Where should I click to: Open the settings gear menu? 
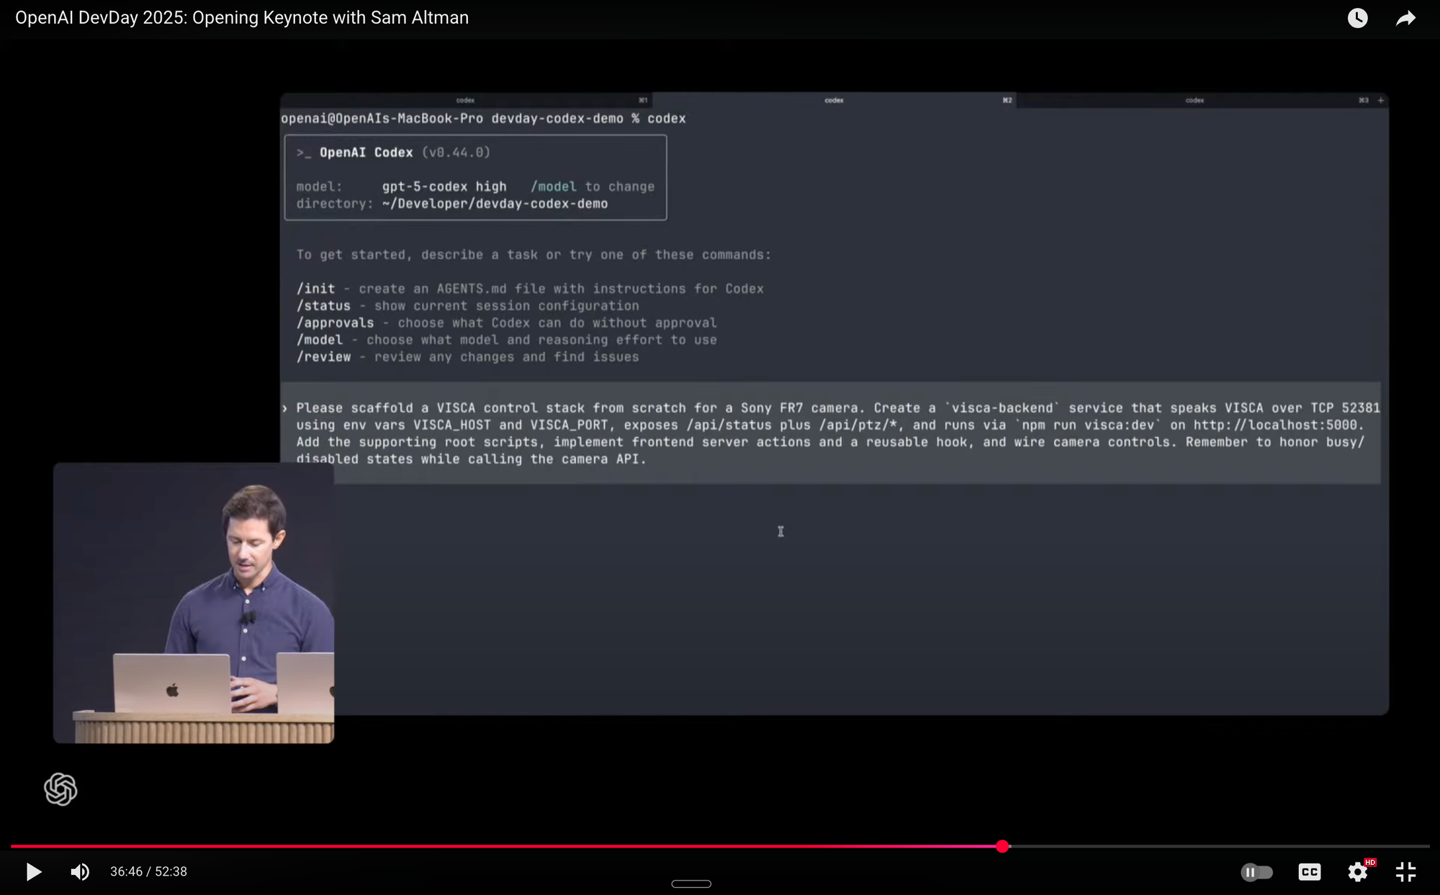pos(1358,872)
